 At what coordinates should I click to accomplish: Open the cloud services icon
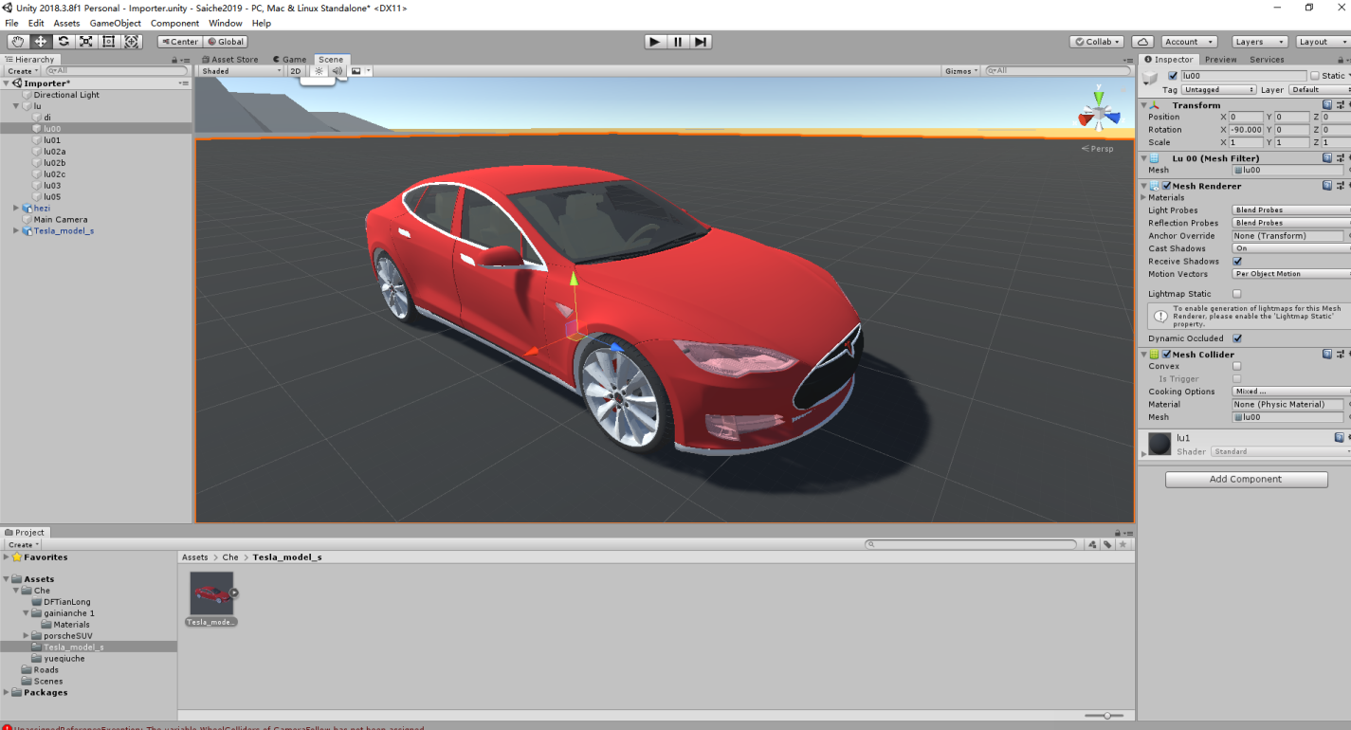coord(1142,42)
